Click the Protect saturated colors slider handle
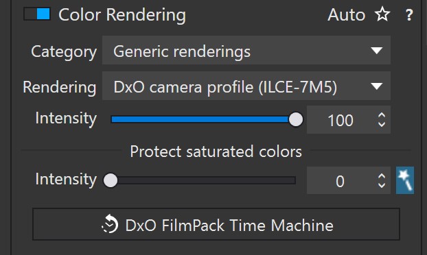This screenshot has width=427, height=255. pos(111,180)
